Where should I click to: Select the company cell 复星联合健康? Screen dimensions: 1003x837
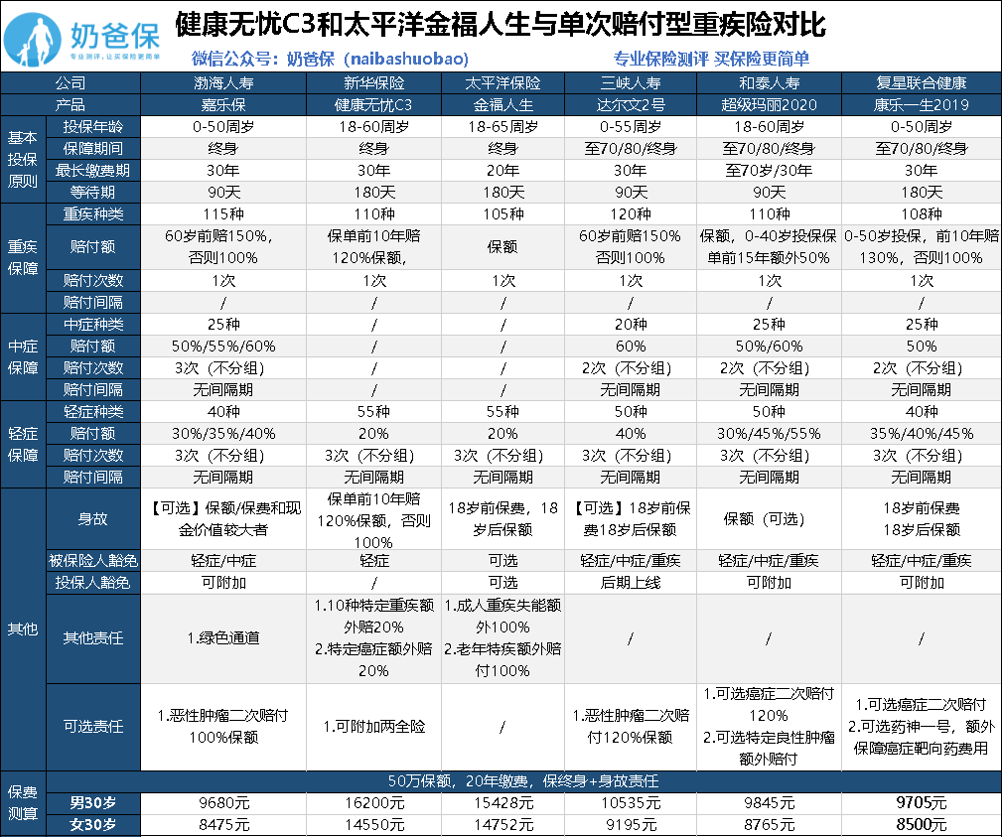click(922, 83)
